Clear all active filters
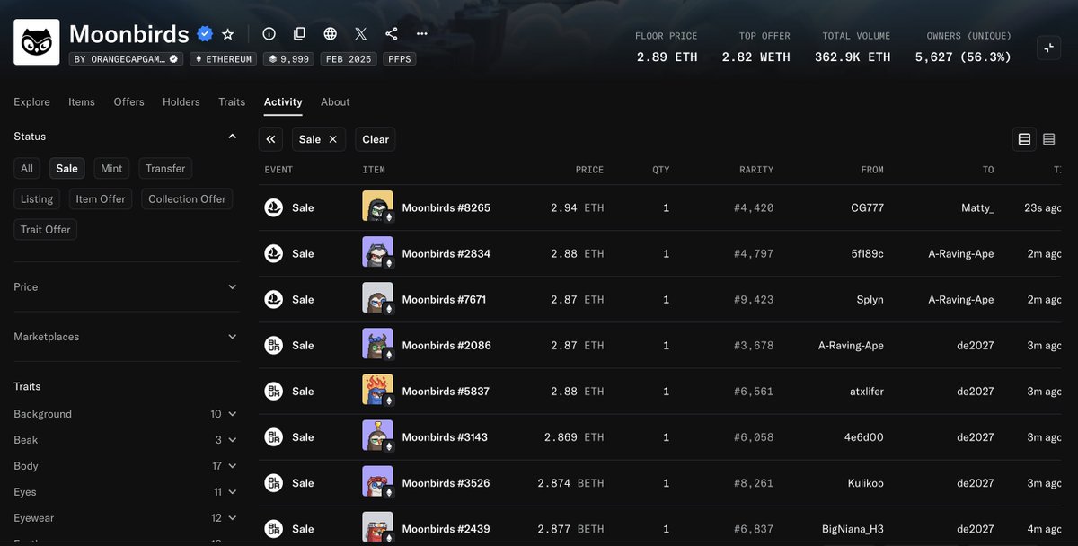Screen dimensions: 1078x546 376,139
